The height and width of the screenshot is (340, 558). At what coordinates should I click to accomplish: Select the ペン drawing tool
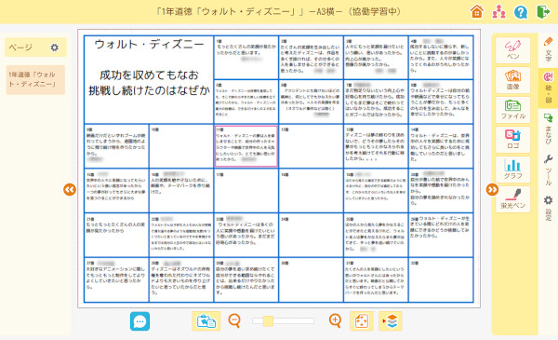tap(512, 50)
